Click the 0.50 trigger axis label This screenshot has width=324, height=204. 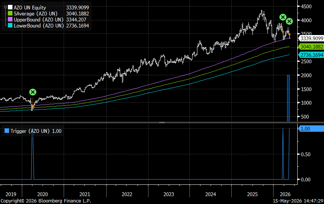[x=306, y=154]
